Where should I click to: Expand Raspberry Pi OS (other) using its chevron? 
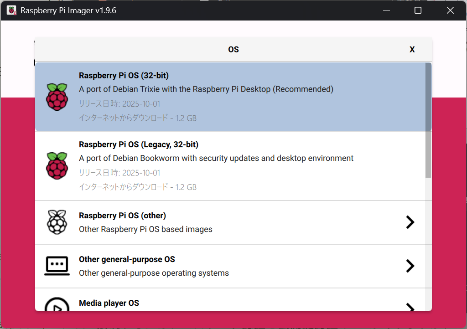[x=410, y=222]
